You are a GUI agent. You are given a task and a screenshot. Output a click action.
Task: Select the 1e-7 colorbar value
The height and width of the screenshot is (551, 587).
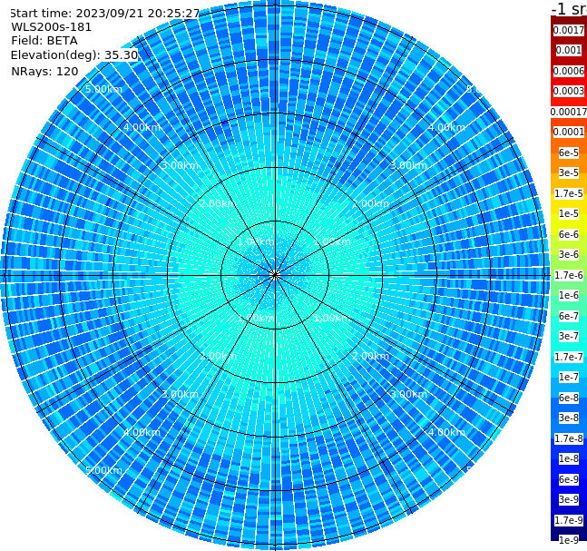[569, 377]
